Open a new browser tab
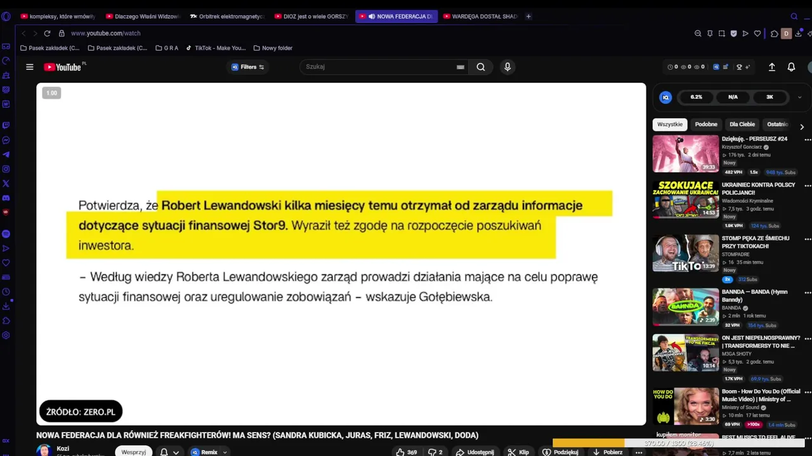 528,16
